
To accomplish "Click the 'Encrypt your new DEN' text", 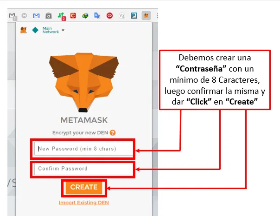I will pyautogui.click(x=80, y=132).
